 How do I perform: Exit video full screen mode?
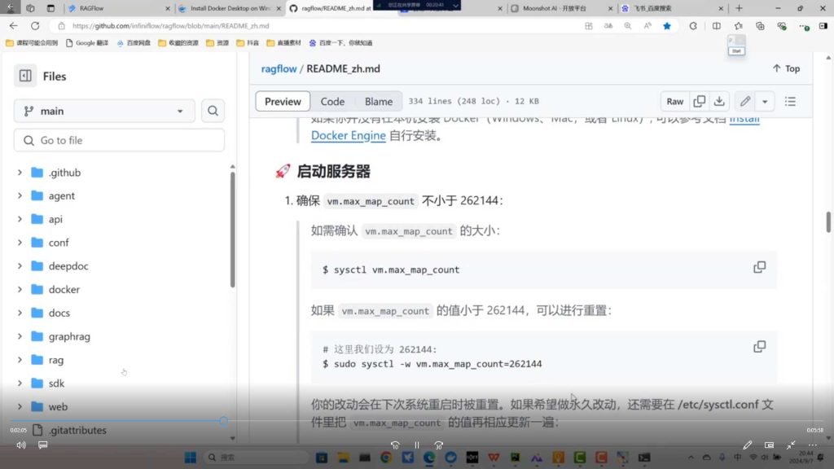[791, 445]
